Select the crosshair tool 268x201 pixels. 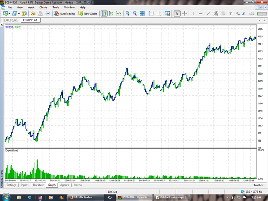coord(184,13)
